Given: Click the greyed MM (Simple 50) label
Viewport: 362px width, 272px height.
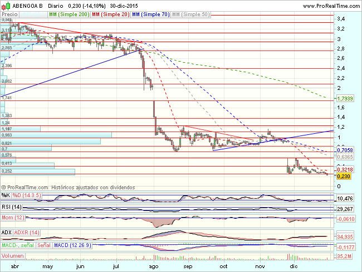Looking at the screenshot, I should (190, 14).
